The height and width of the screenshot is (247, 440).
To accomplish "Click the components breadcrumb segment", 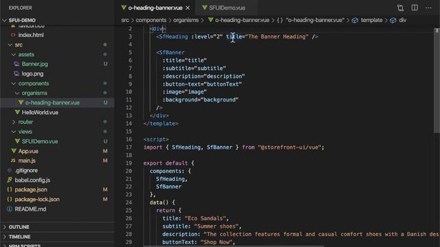I will pos(151,20).
